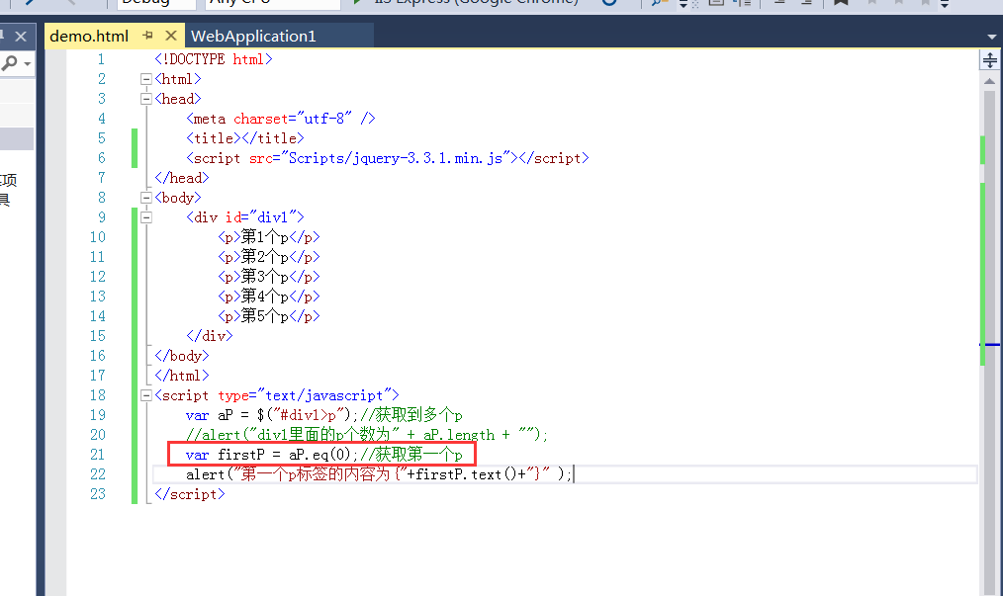Click the split window icon above the scrollbar
Viewport: 1003px width, 596px height.
pyautogui.click(x=990, y=60)
